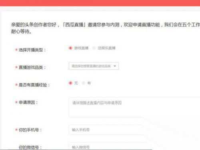This screenshot has width=200, height=150.
Task: Open the 直播游戏品类 dropdown
Action: [94, 66]
